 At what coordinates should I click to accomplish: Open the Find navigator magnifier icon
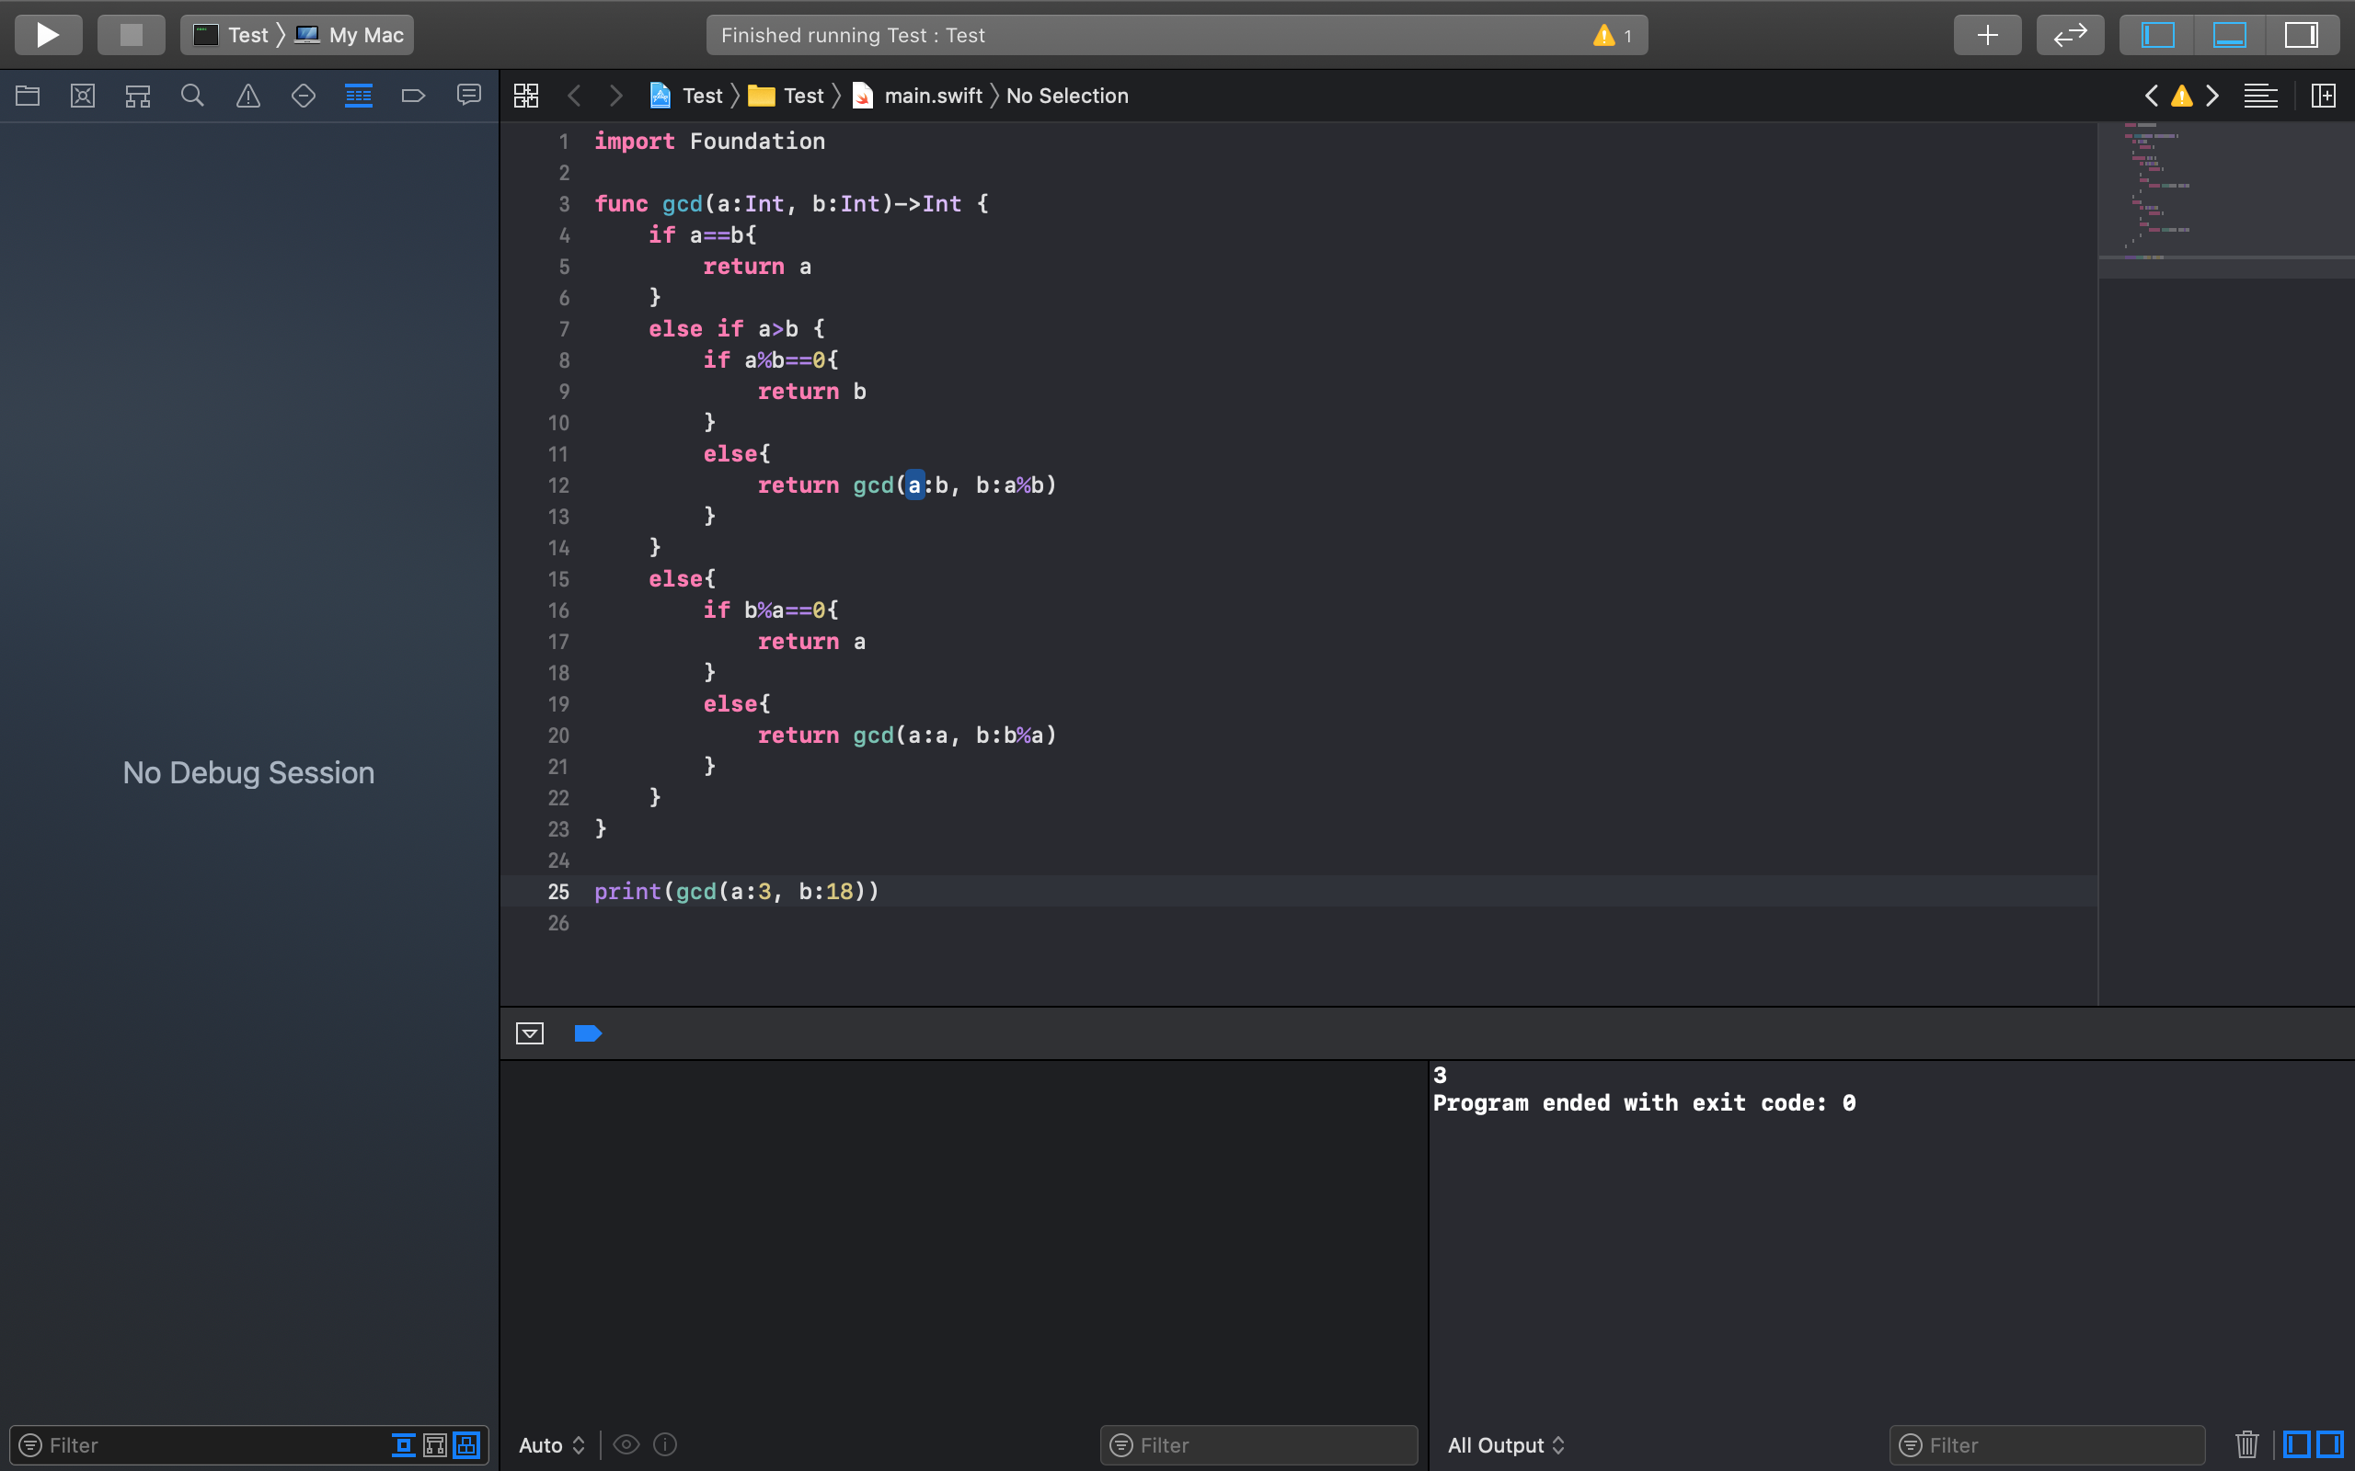tap(192, 96)
